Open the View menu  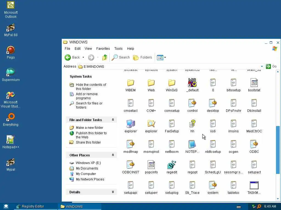(88, 49)
